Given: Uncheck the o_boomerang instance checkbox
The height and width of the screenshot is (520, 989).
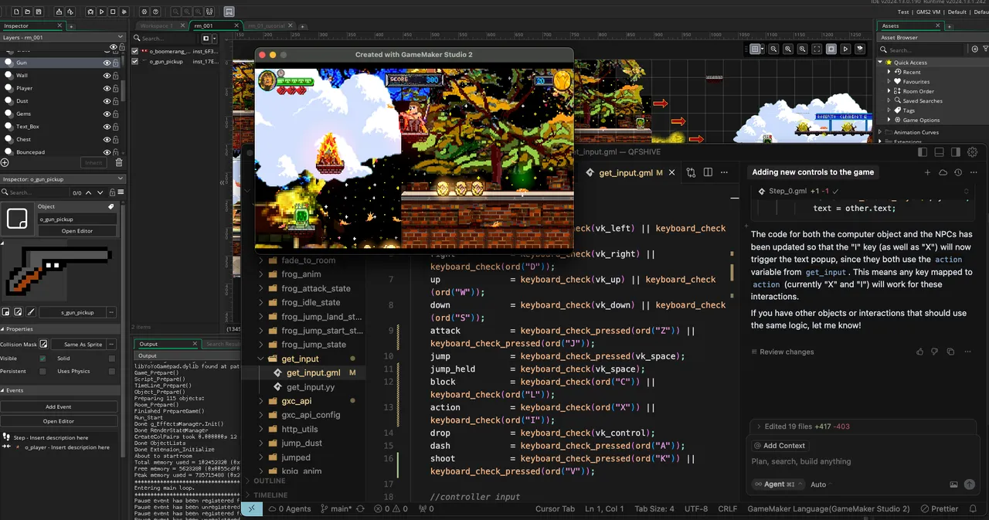Looking at the screenshot, I should click(x=135, y=51).
